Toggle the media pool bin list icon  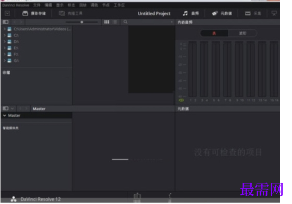click(6, 108)
